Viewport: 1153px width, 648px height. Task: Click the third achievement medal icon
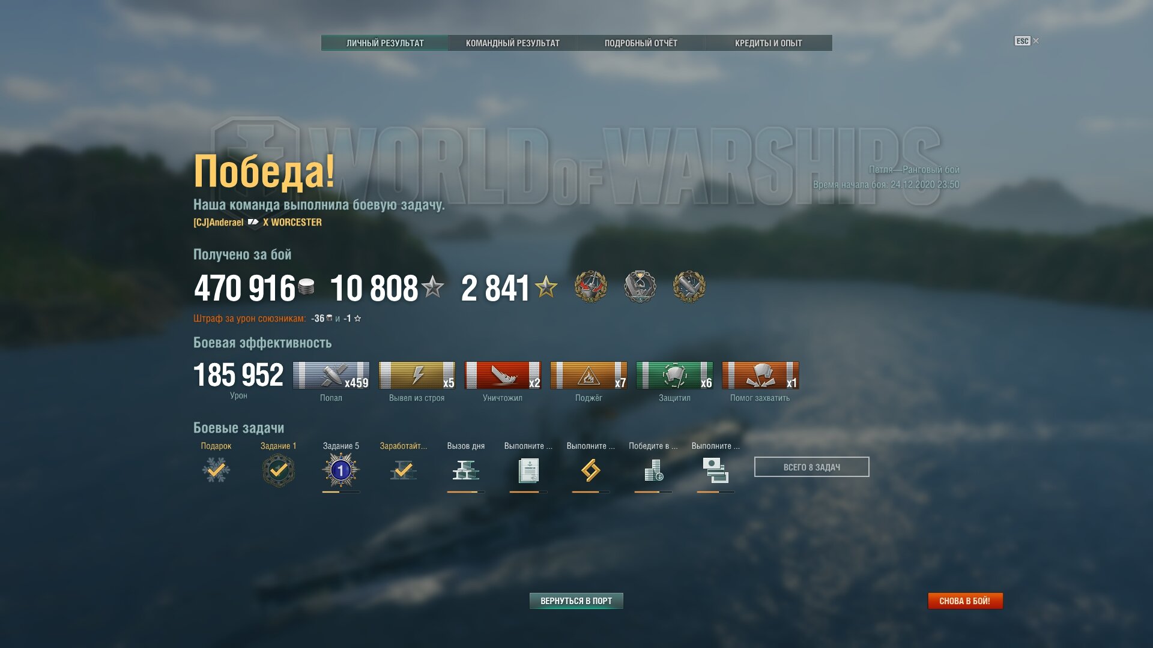point(689,287)
